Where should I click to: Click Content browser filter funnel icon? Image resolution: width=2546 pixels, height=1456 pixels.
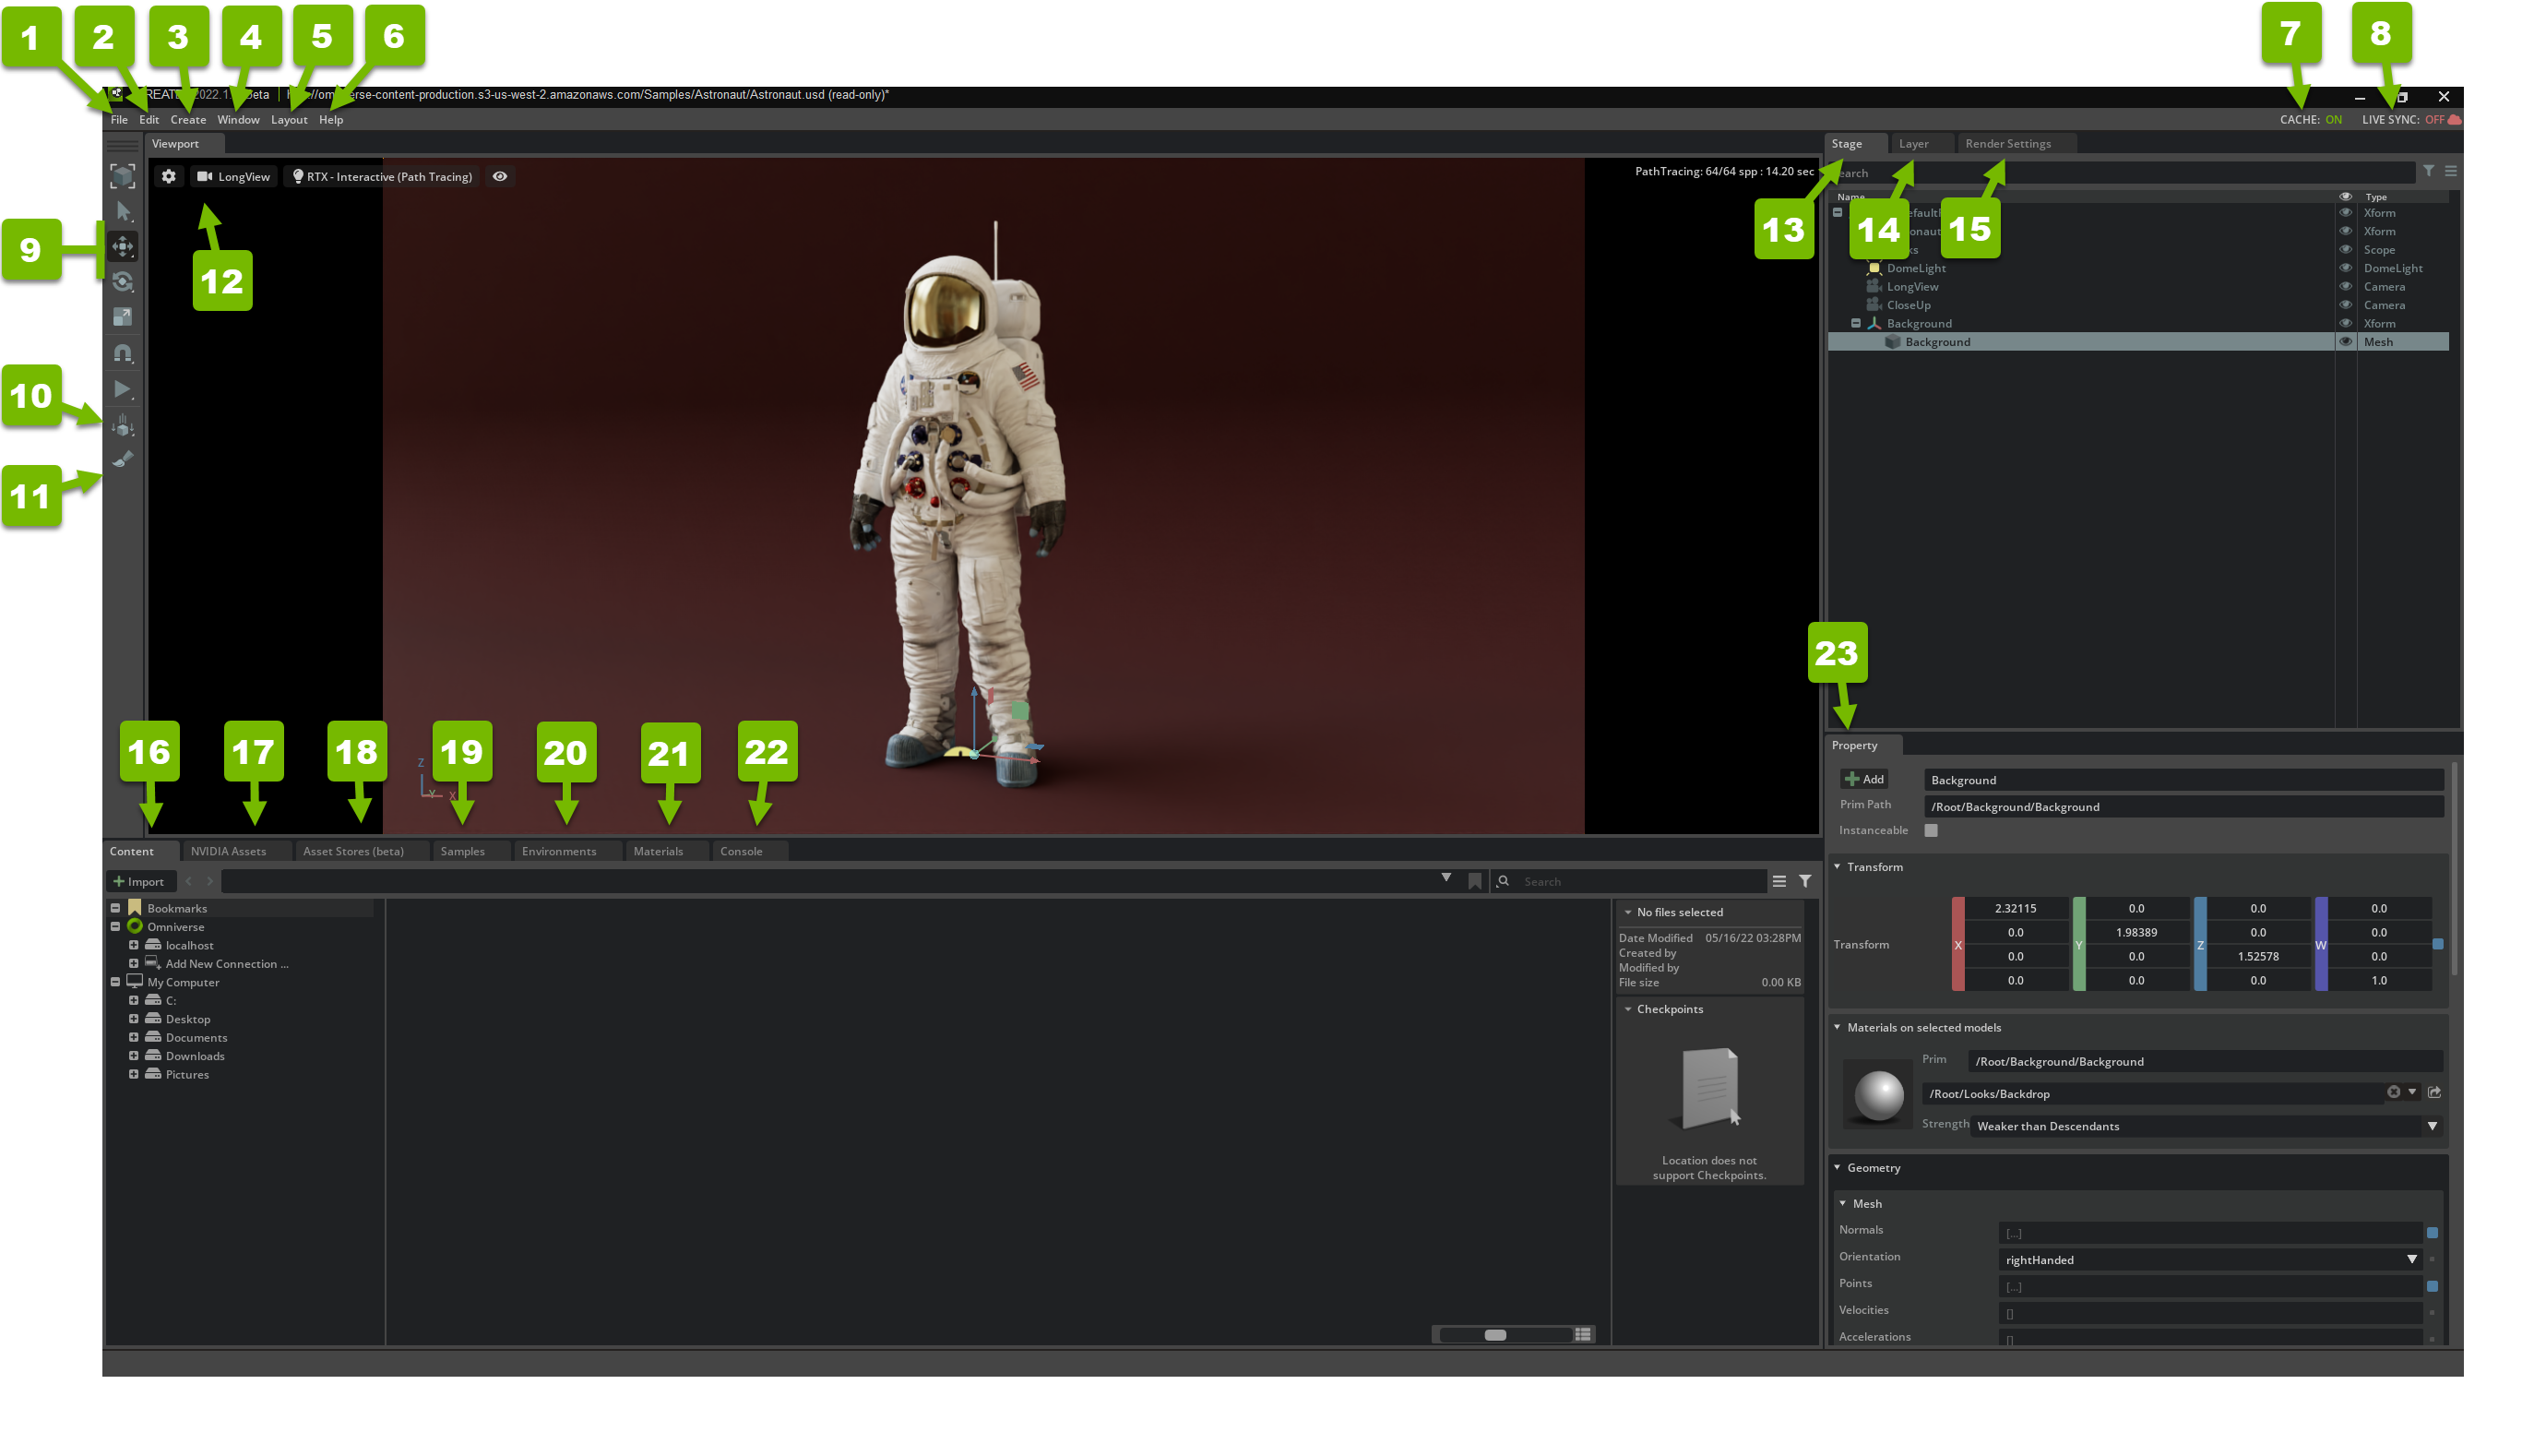click(x=1805, y=881)
